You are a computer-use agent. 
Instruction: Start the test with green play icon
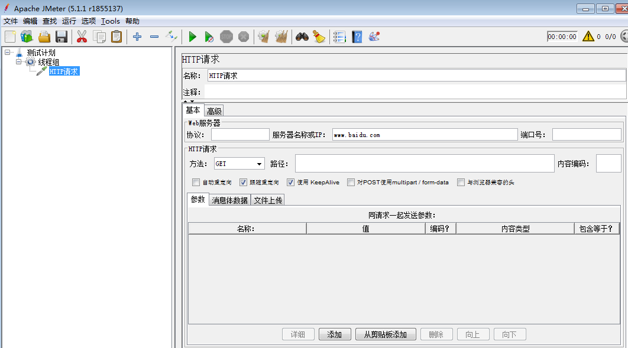pyautogui.click(x=192, y=37)
